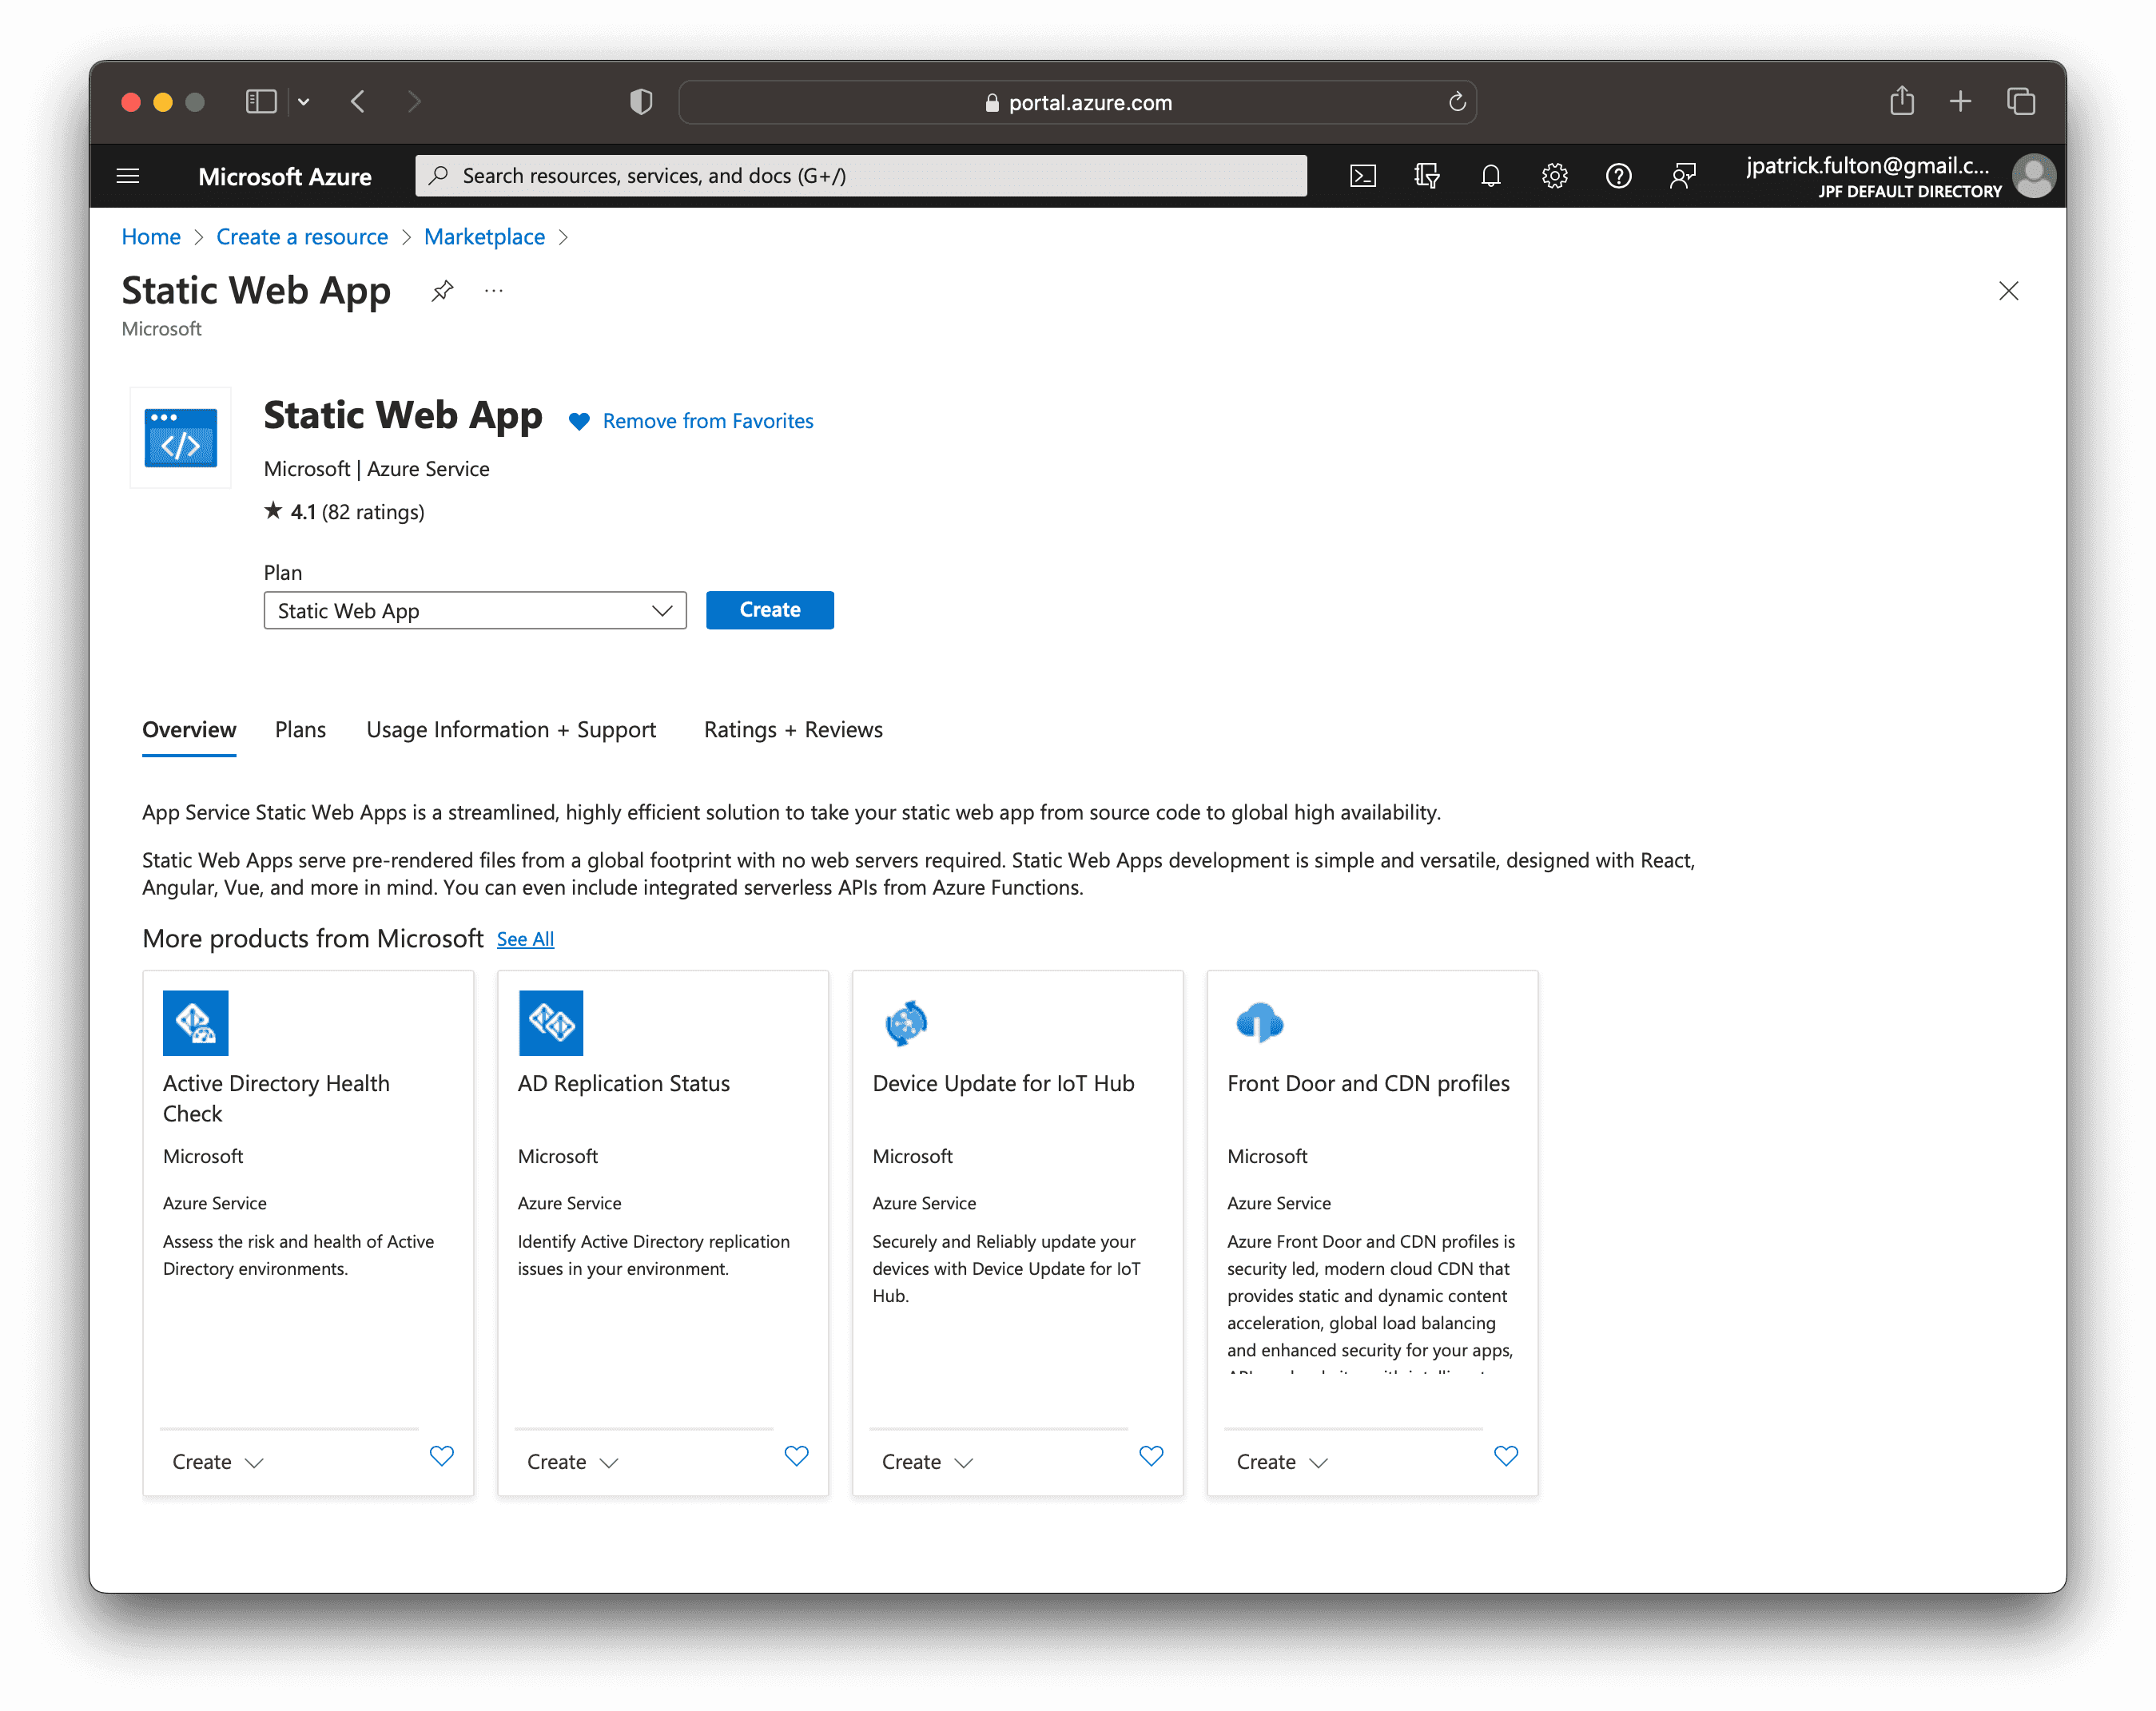This screenshot has width=2156, height=1711.
Task: Expand Create on Device Update for IoT Hub
Action: click(x=927, y=1462)
